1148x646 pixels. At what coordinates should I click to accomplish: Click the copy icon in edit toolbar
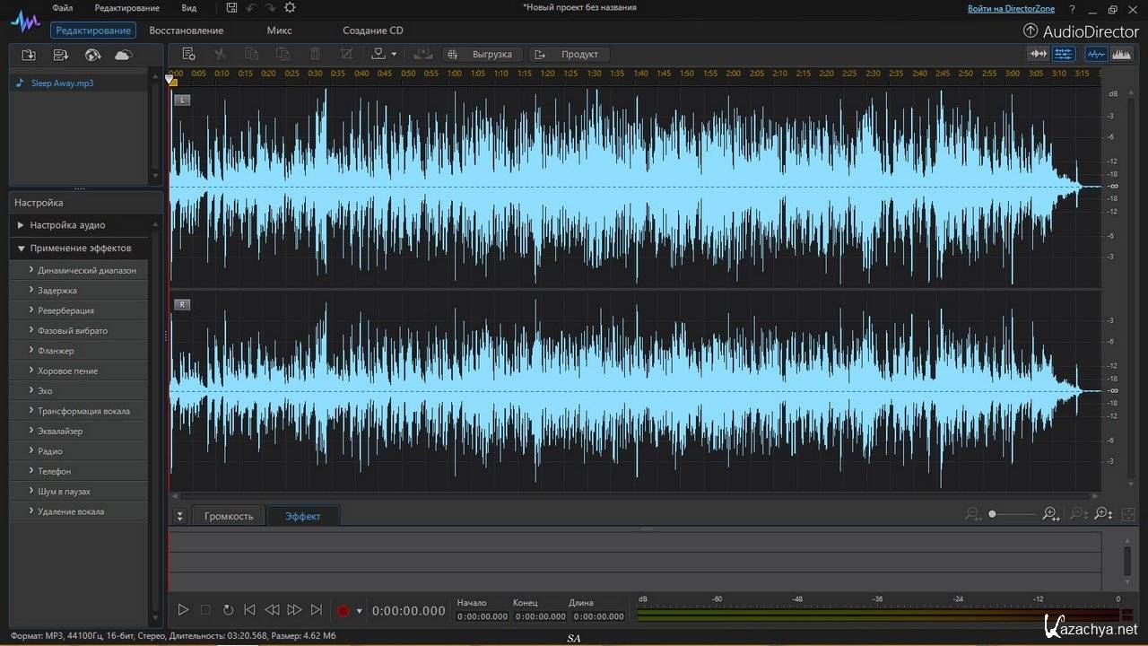tap(252, 54)
